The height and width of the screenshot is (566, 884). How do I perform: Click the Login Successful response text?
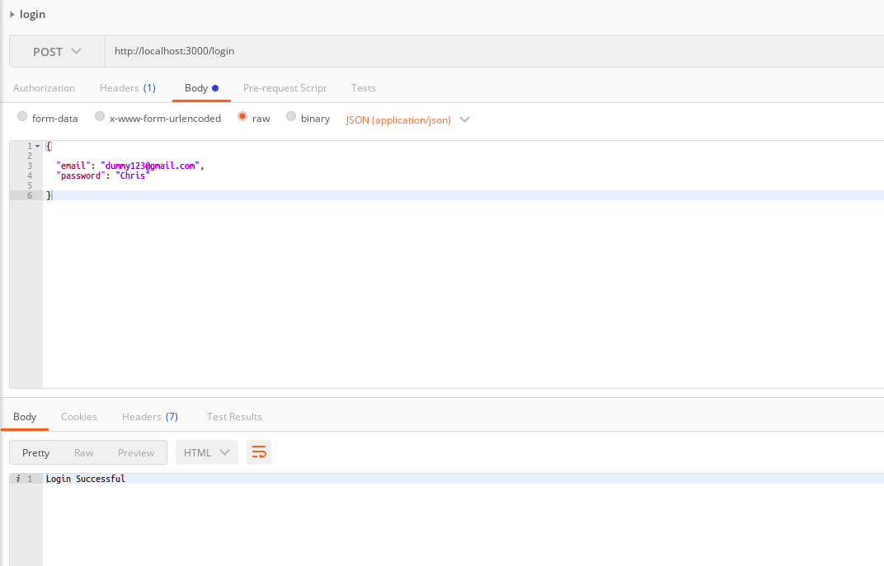pos(86,479)
